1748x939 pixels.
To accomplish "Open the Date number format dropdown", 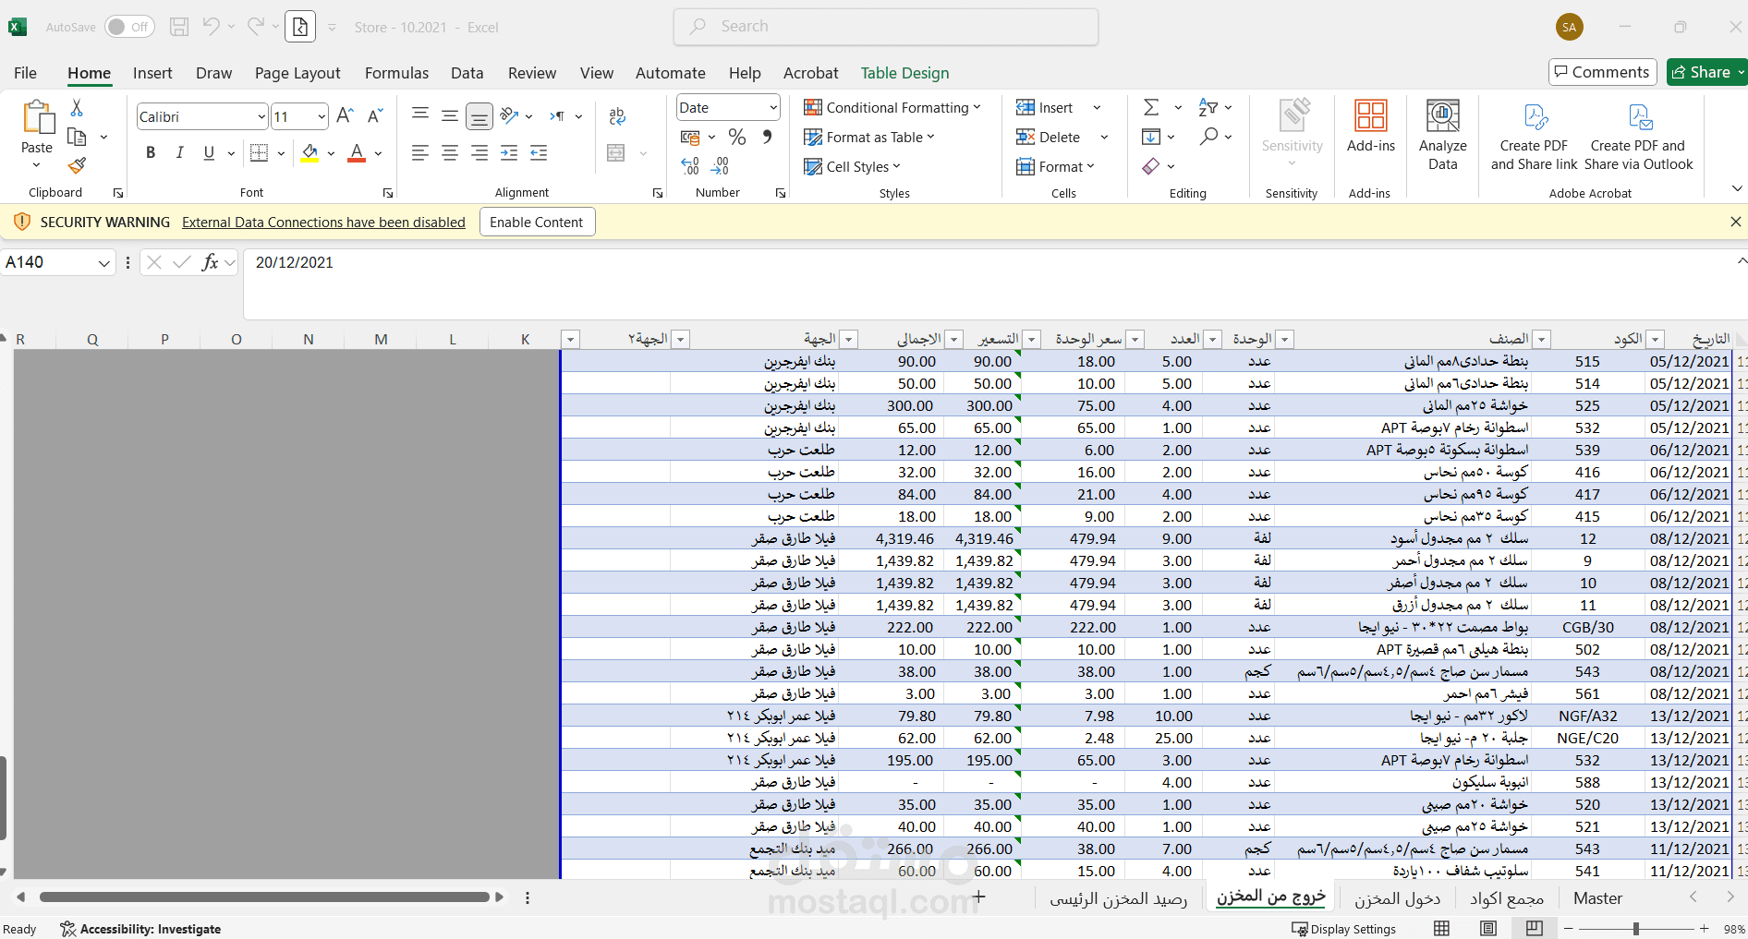I will pyautogui.click(x=772, y=107).
